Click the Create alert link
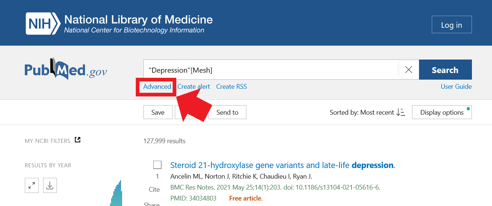 [194, 87]
